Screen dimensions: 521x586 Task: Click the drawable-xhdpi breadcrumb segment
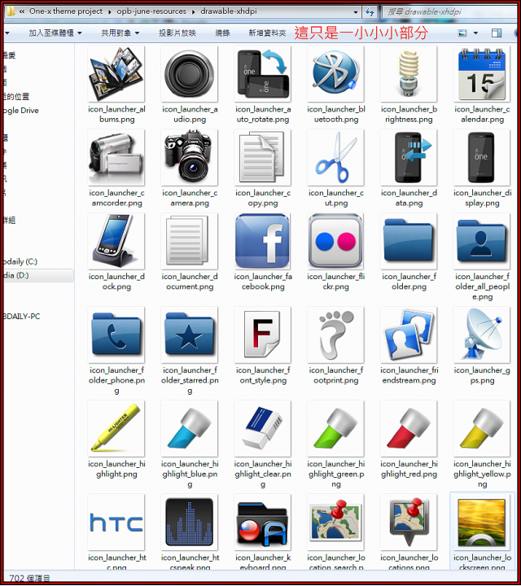click(x=229, y=11)
